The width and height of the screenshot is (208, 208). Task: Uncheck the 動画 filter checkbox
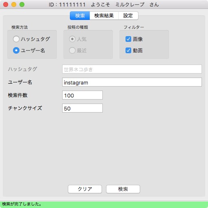pos(128,50)
